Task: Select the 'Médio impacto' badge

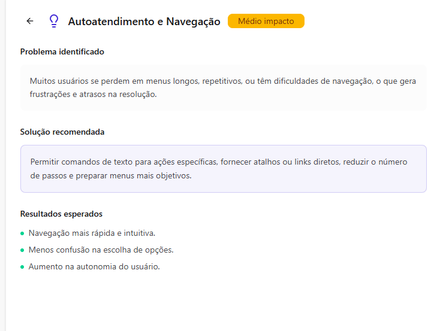Action: click(266, 22)
